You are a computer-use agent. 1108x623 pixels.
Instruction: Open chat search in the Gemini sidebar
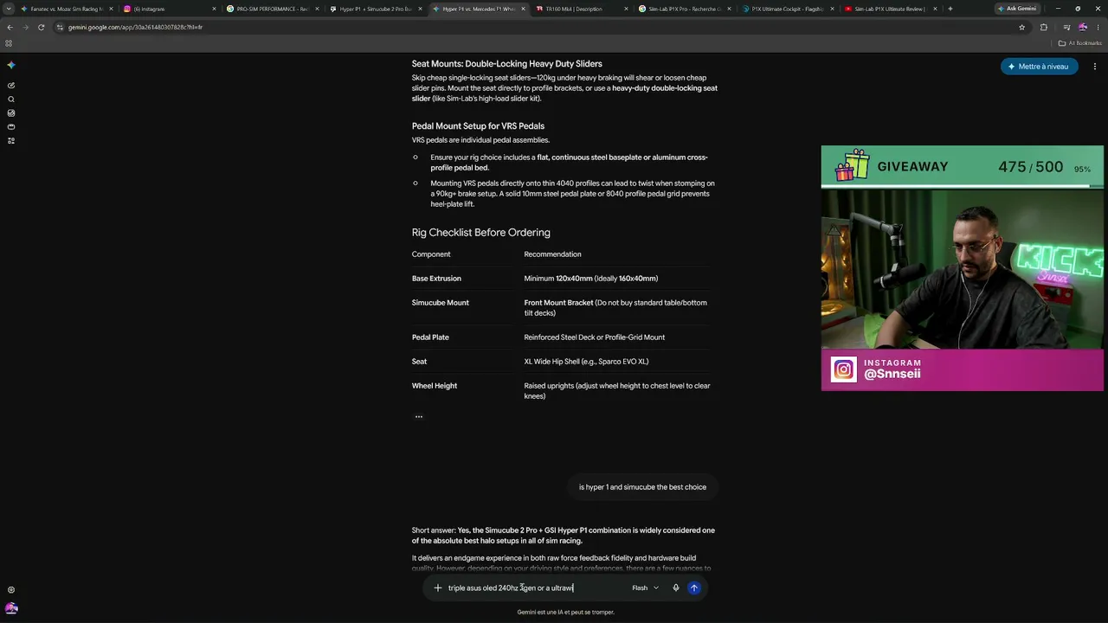[x=11, y=100]
